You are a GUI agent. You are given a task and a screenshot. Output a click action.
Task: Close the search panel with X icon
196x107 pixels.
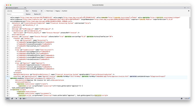[x=189, y=11]
